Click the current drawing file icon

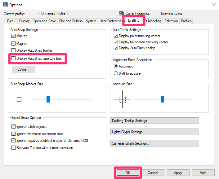[122, 14]
